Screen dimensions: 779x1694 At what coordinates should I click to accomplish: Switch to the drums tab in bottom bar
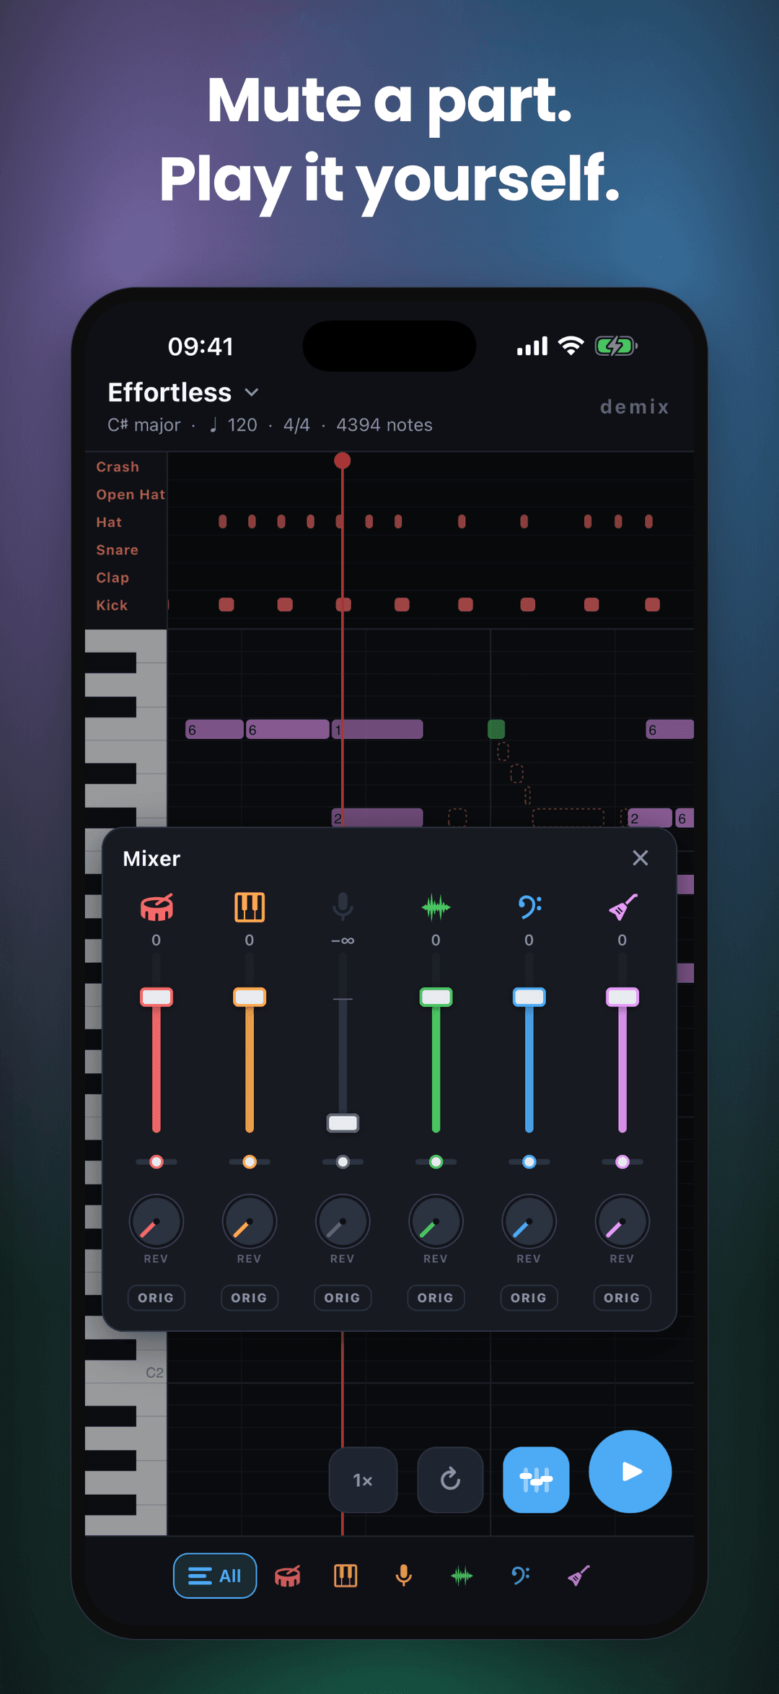point(288,1576)
